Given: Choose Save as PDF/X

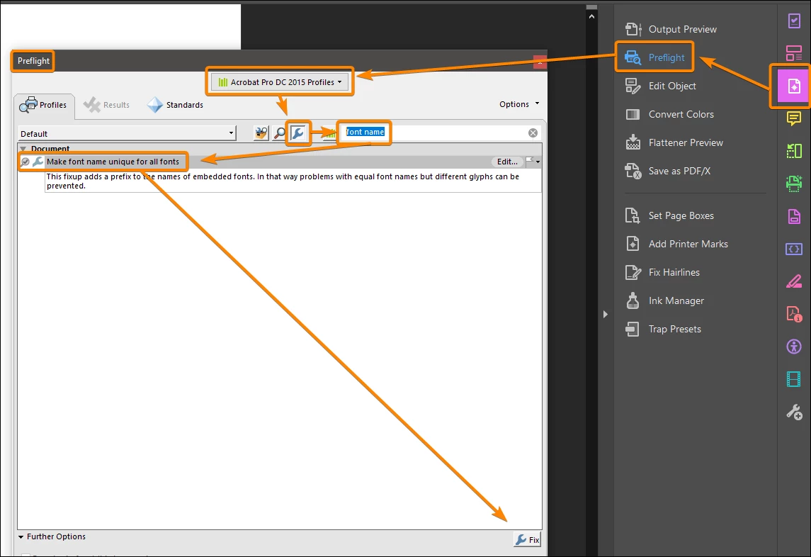Looking at the screenshot, I should click(668, 171).
